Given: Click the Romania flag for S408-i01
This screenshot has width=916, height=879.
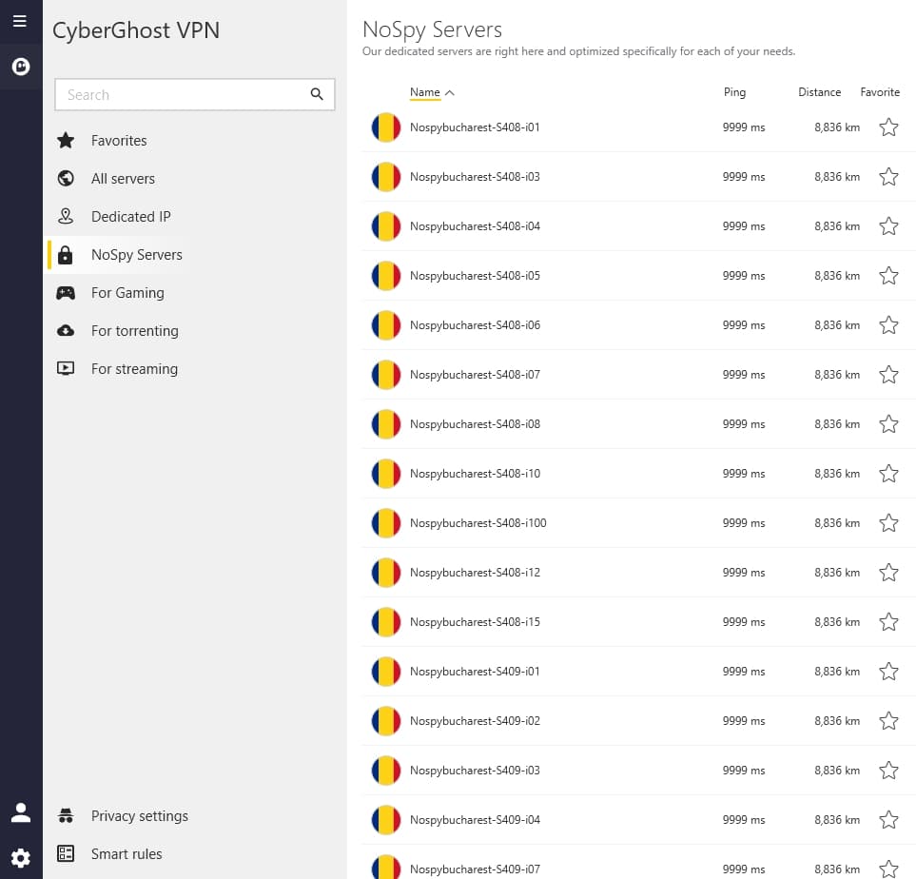Looking at the screenshot, I should coord(386,127).
